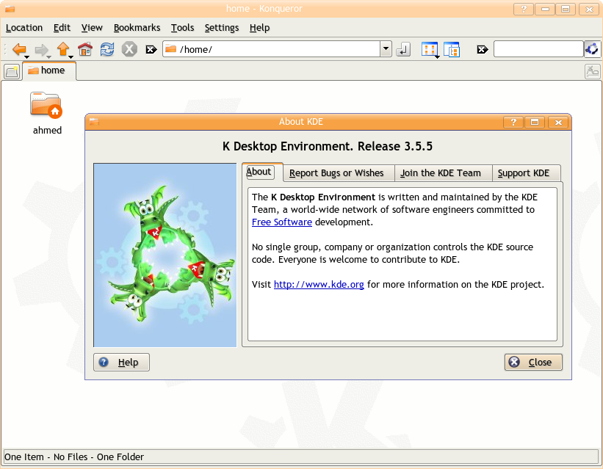Open the Settings menu
Screen dimensions: 603x469
tap(222, 28)
